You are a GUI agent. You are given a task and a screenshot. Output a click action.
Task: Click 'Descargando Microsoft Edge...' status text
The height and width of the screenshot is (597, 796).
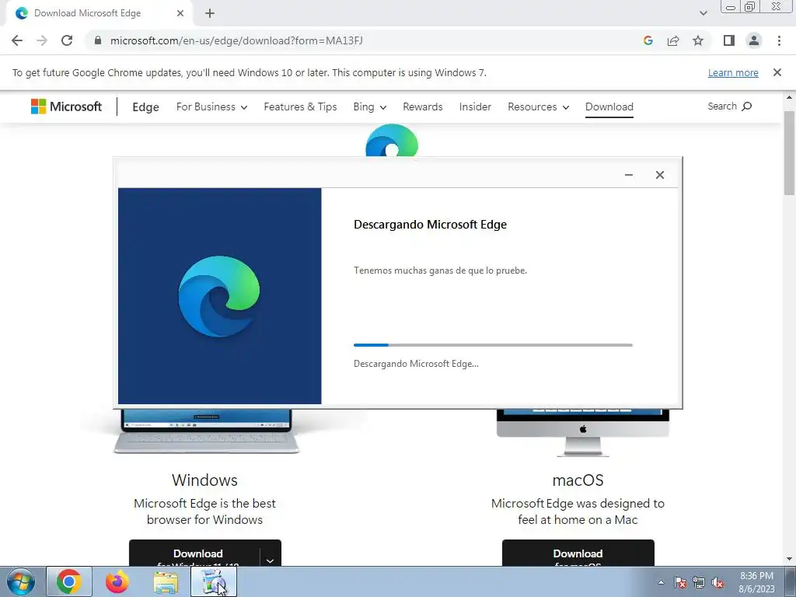pos(416,364)
